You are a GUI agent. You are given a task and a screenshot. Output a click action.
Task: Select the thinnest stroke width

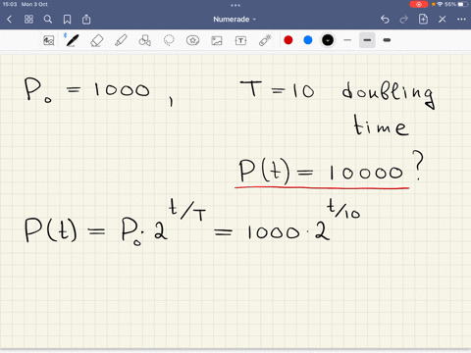pos(347,40)
